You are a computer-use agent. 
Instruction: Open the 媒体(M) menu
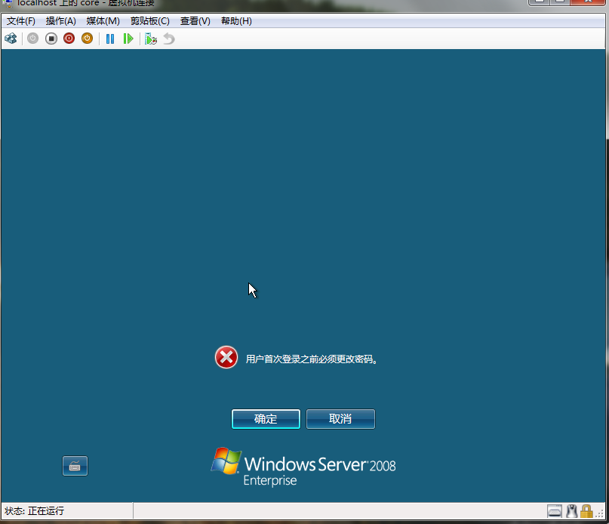coord(103,21)
